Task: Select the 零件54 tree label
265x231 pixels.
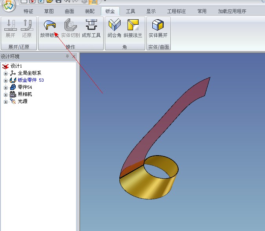Action: tap(25, 87)
